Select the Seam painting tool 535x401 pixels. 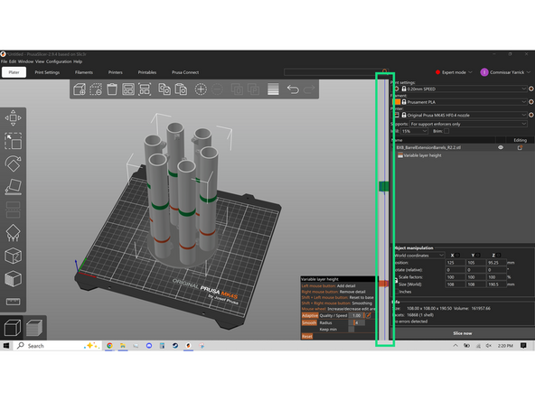13,256
